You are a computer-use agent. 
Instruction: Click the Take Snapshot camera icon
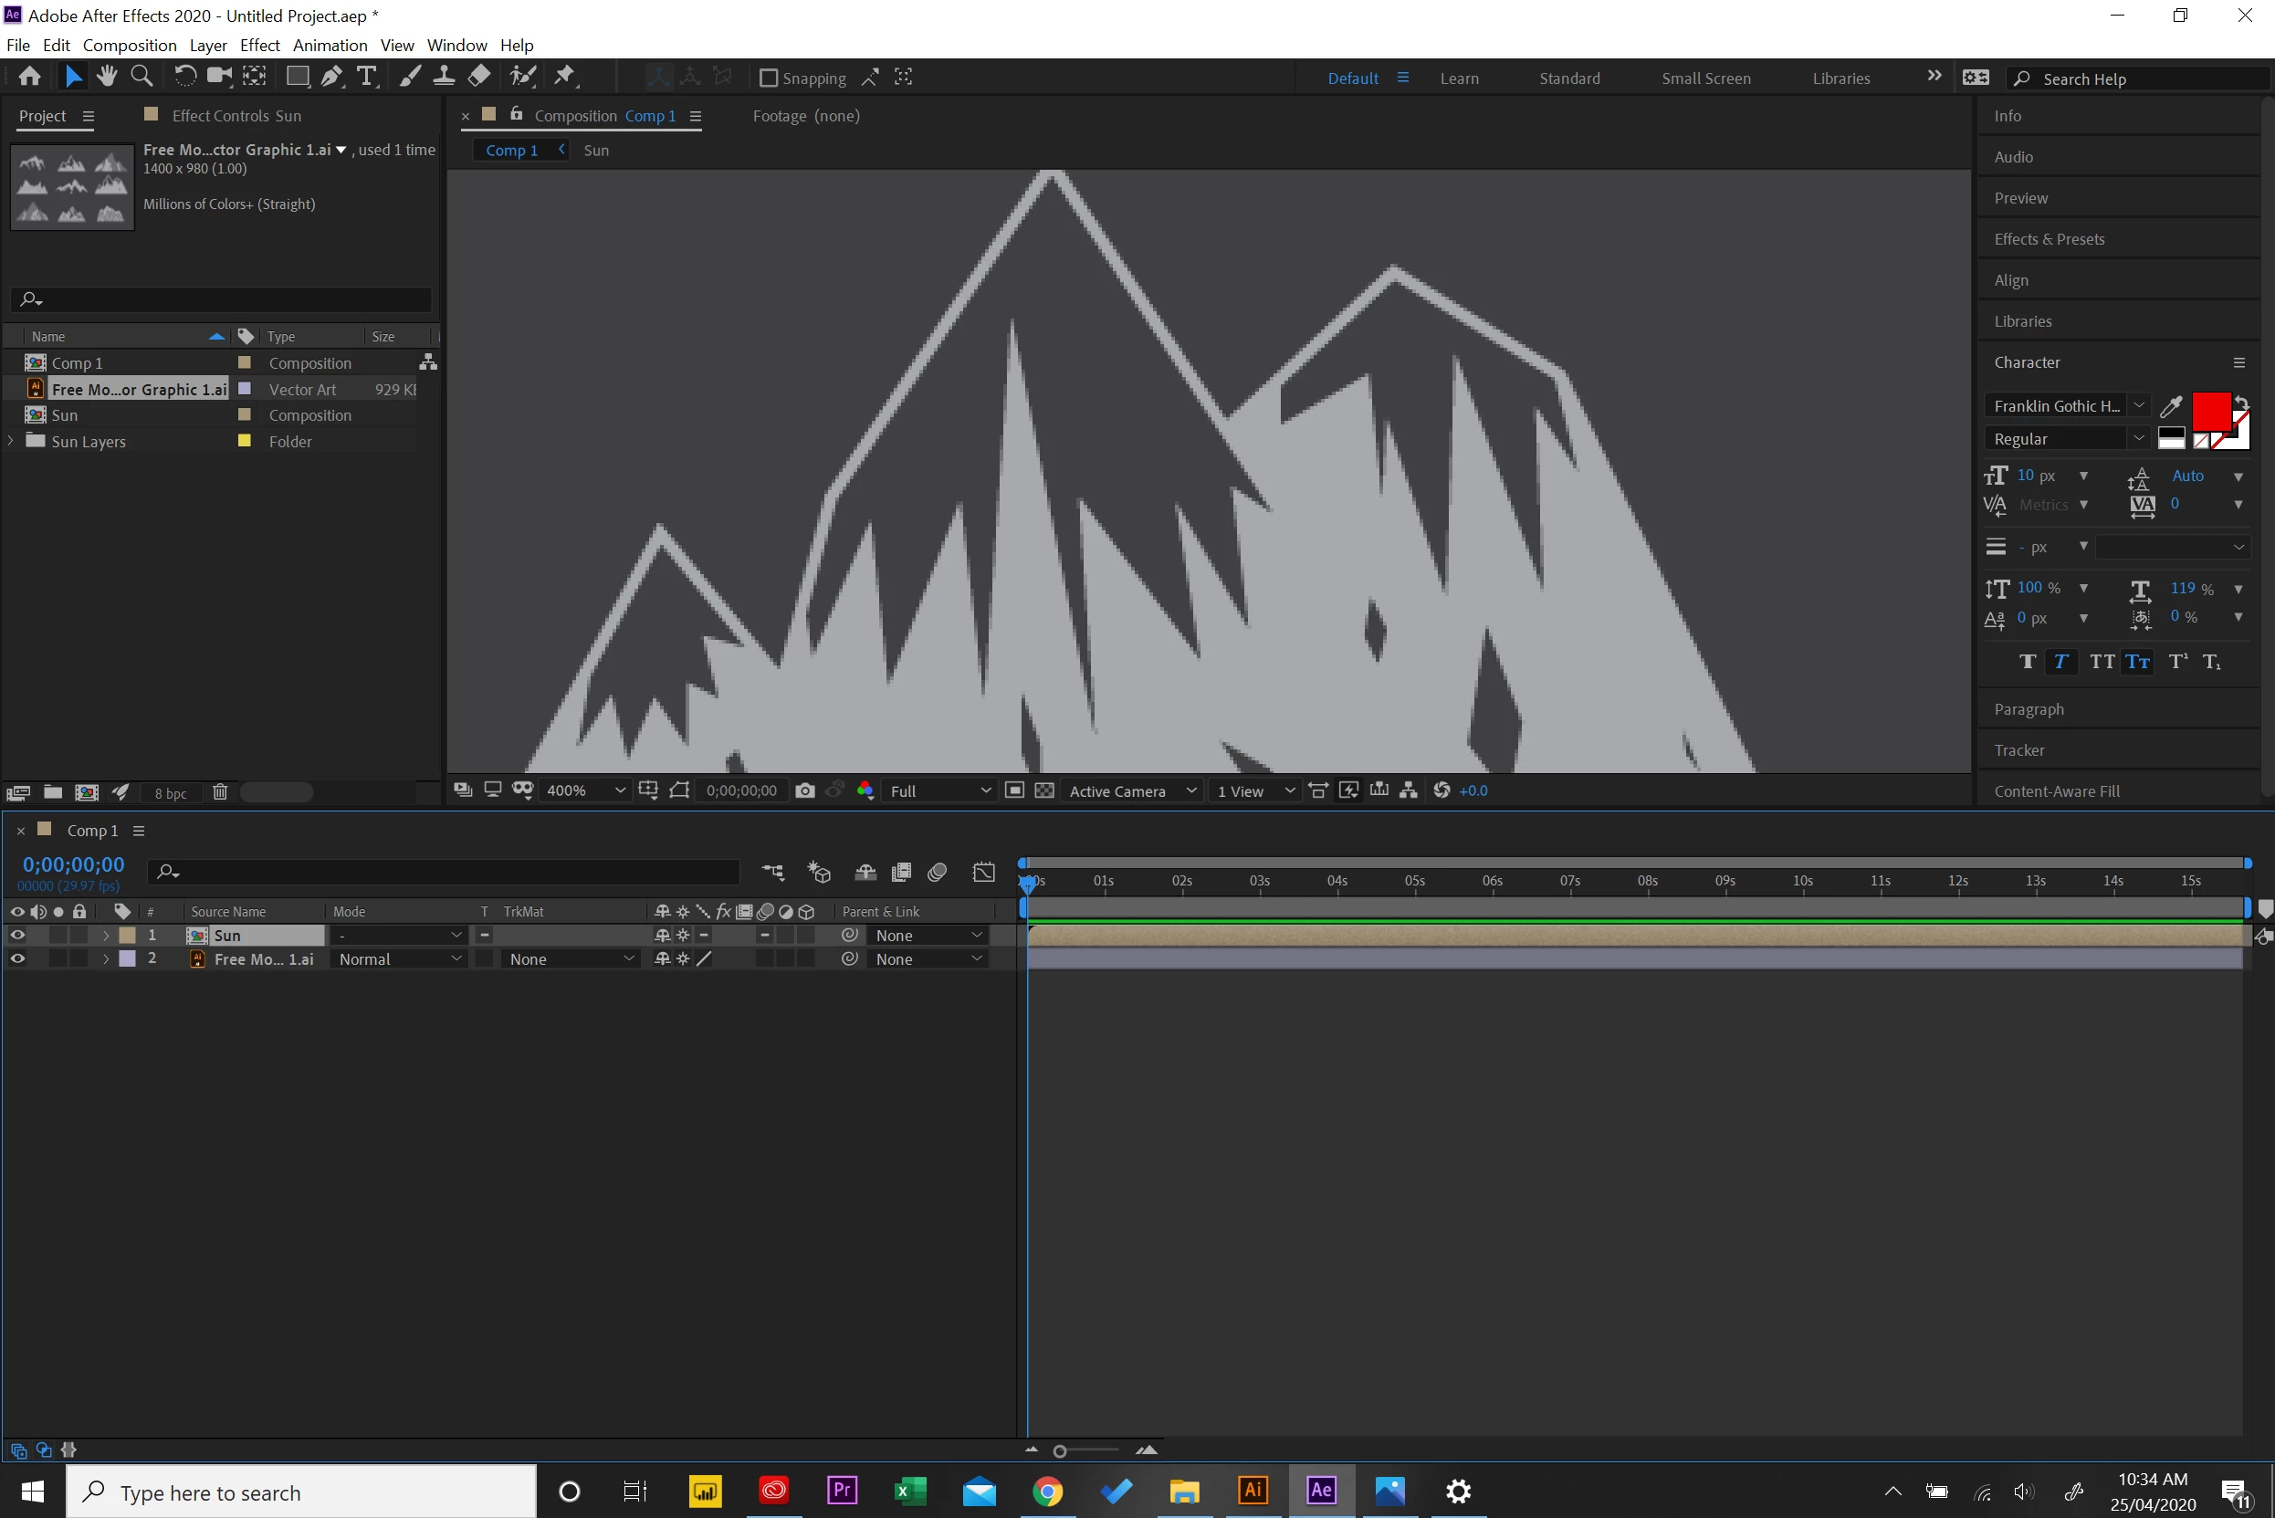point(804,790)
